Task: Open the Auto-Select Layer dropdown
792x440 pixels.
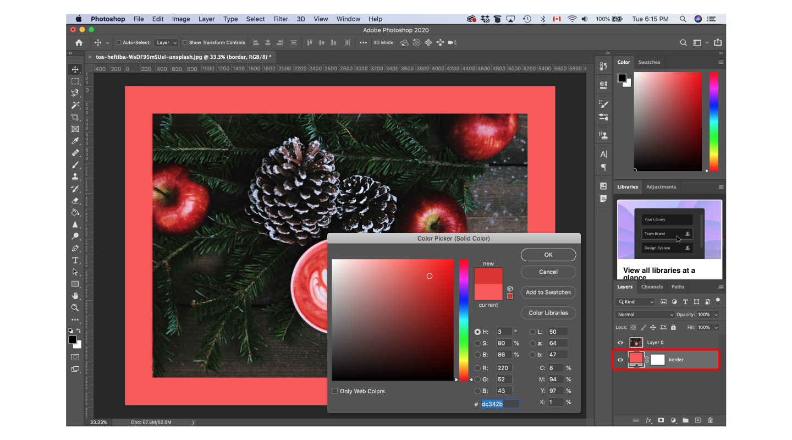Action: (166, 42)
